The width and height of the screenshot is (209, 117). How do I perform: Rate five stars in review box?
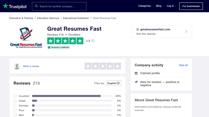(x=118, y=66)
